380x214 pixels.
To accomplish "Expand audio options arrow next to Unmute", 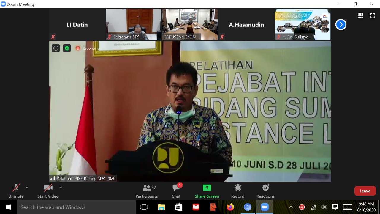I will 27,188.
